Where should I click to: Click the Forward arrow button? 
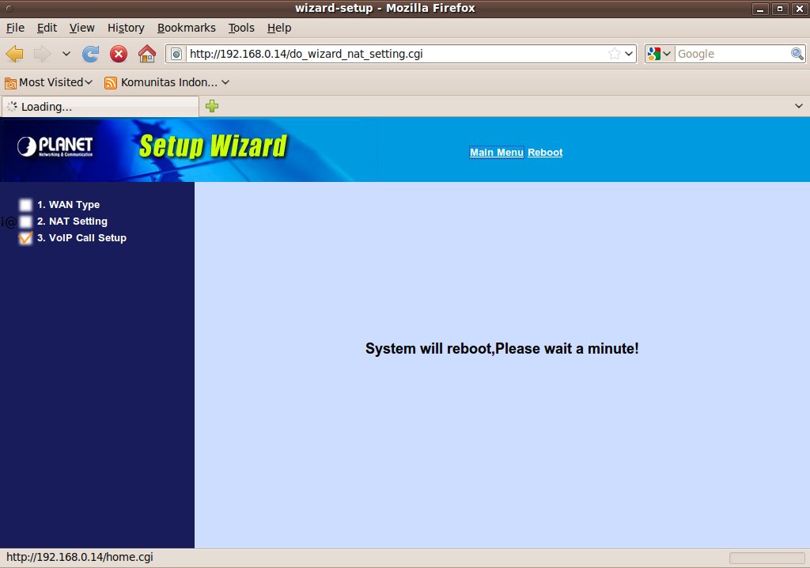pyautogui.click(x=43, y=54)
